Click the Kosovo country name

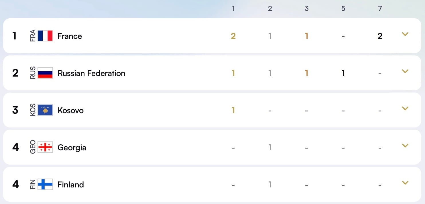coord(70,111)
